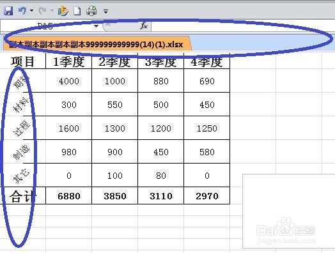
Task: Select the cell containing 980
Action: (x=69, y=151)
